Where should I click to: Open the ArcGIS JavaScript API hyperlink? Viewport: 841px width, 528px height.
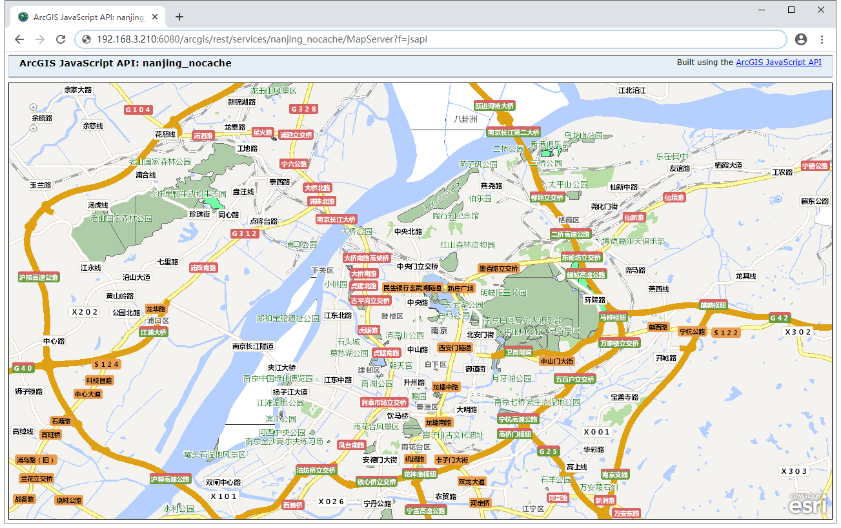[x=778, y=63]
